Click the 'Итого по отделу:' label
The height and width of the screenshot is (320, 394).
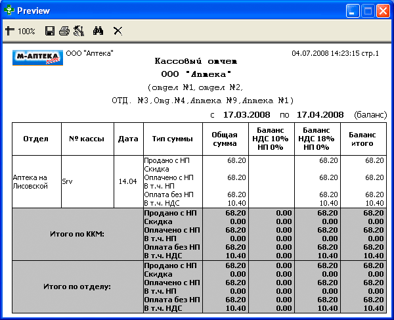(77, 286)
